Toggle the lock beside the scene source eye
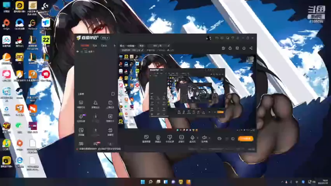Viewport: 331px width, 186px height. click(x=82, y=51)
